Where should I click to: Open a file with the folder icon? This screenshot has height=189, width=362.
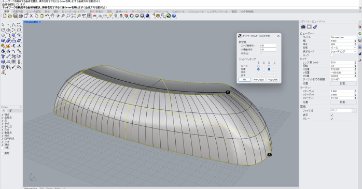(x=10, y=16)
